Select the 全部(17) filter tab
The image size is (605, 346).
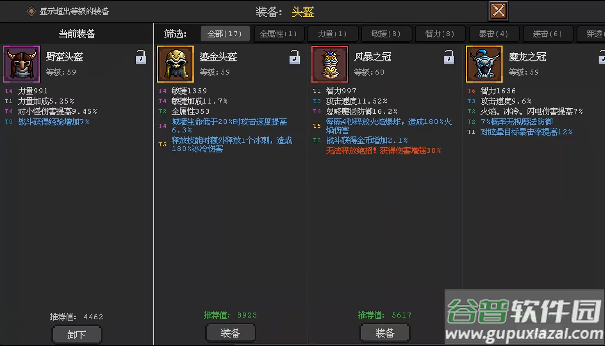coord(225,34)
